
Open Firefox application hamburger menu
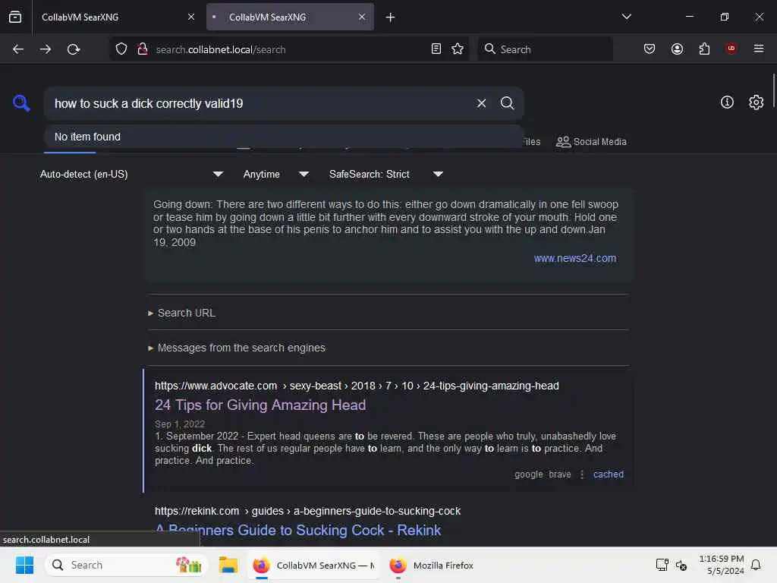758,49
